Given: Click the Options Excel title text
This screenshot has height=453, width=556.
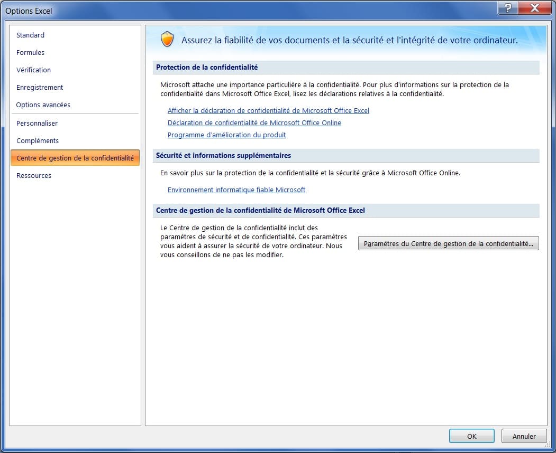Looking at the screenshot, I should (x=29, y=11).
